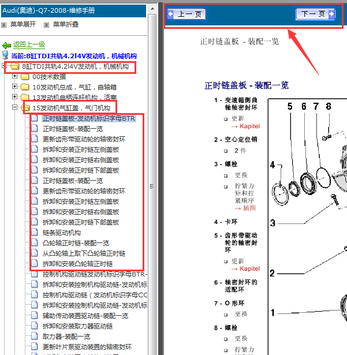
Task: Click page icon of 正时链盖板-发动机标识字母BTR
Action: click(x=35, y=118)
